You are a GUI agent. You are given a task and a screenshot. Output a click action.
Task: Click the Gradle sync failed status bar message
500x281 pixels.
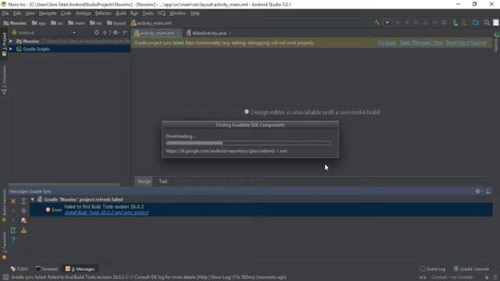[x=148, y=277]
